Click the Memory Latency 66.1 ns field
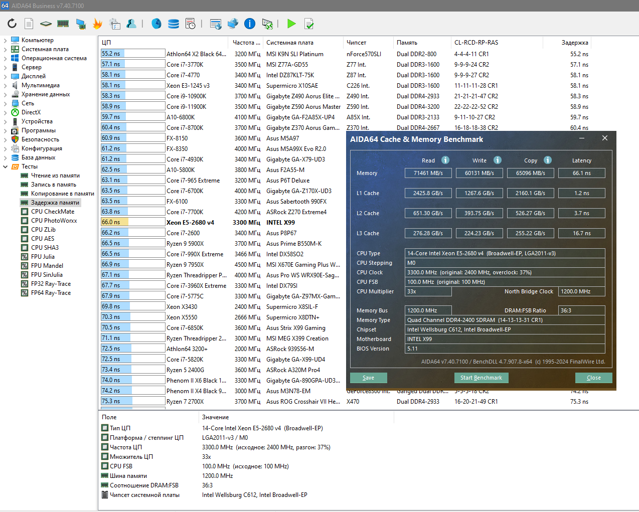Image resolution: width=639 pixels, height=512 pixels. 582,173
